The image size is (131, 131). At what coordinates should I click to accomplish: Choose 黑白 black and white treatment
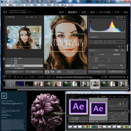122,50
